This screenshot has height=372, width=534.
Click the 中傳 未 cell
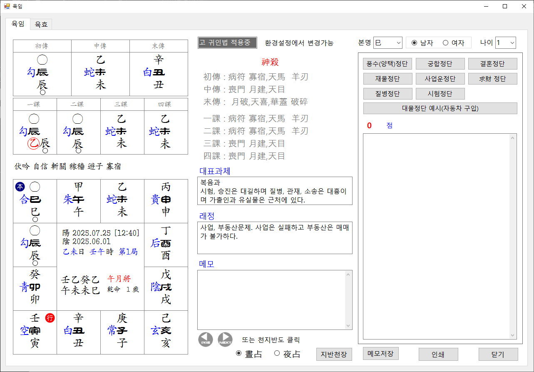[x=100, y=74]
